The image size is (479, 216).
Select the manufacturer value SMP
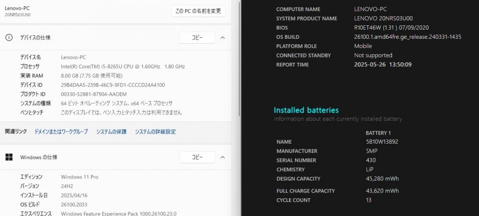click(x=372, y=151)
